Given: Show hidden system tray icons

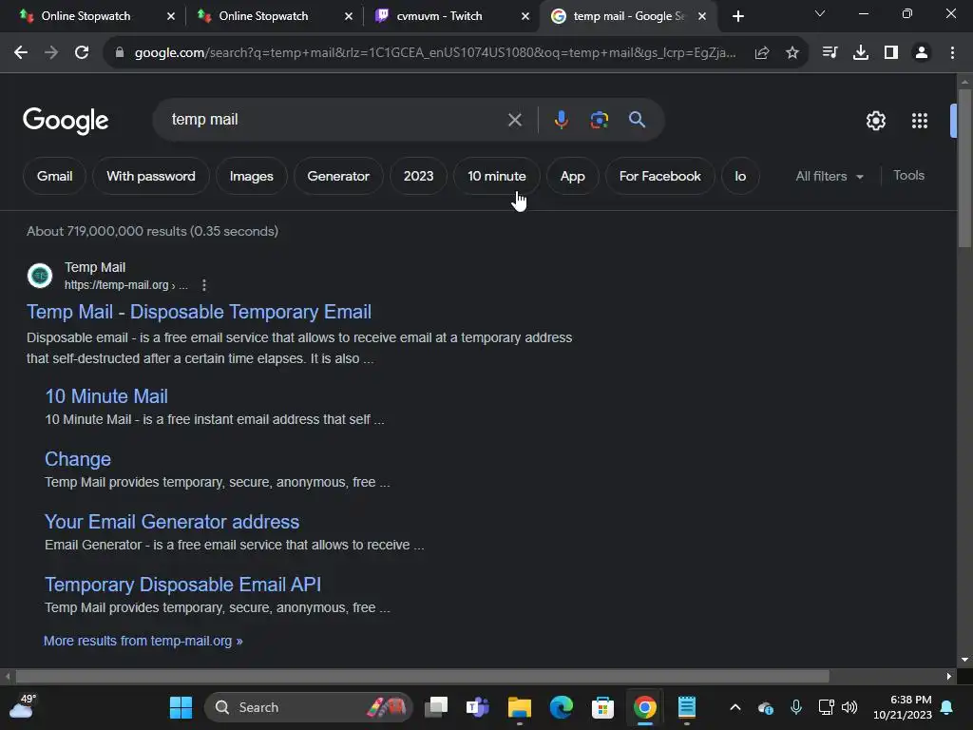Looking at the screenshot, I should coord(735,707).
